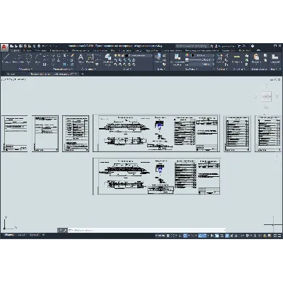Activate the Match Properties tool
The image size is (283, 283).
tap(177, 59)
